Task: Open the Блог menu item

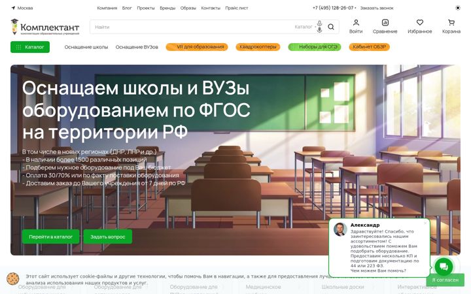Action: click(127, 8)
